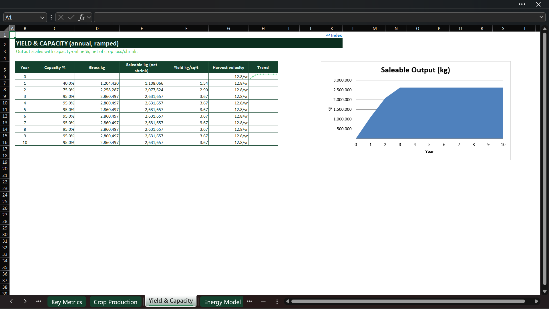Expand the formula bar with the chevron
Viewport: 549px width, 309px height.
tap(541, 17)
